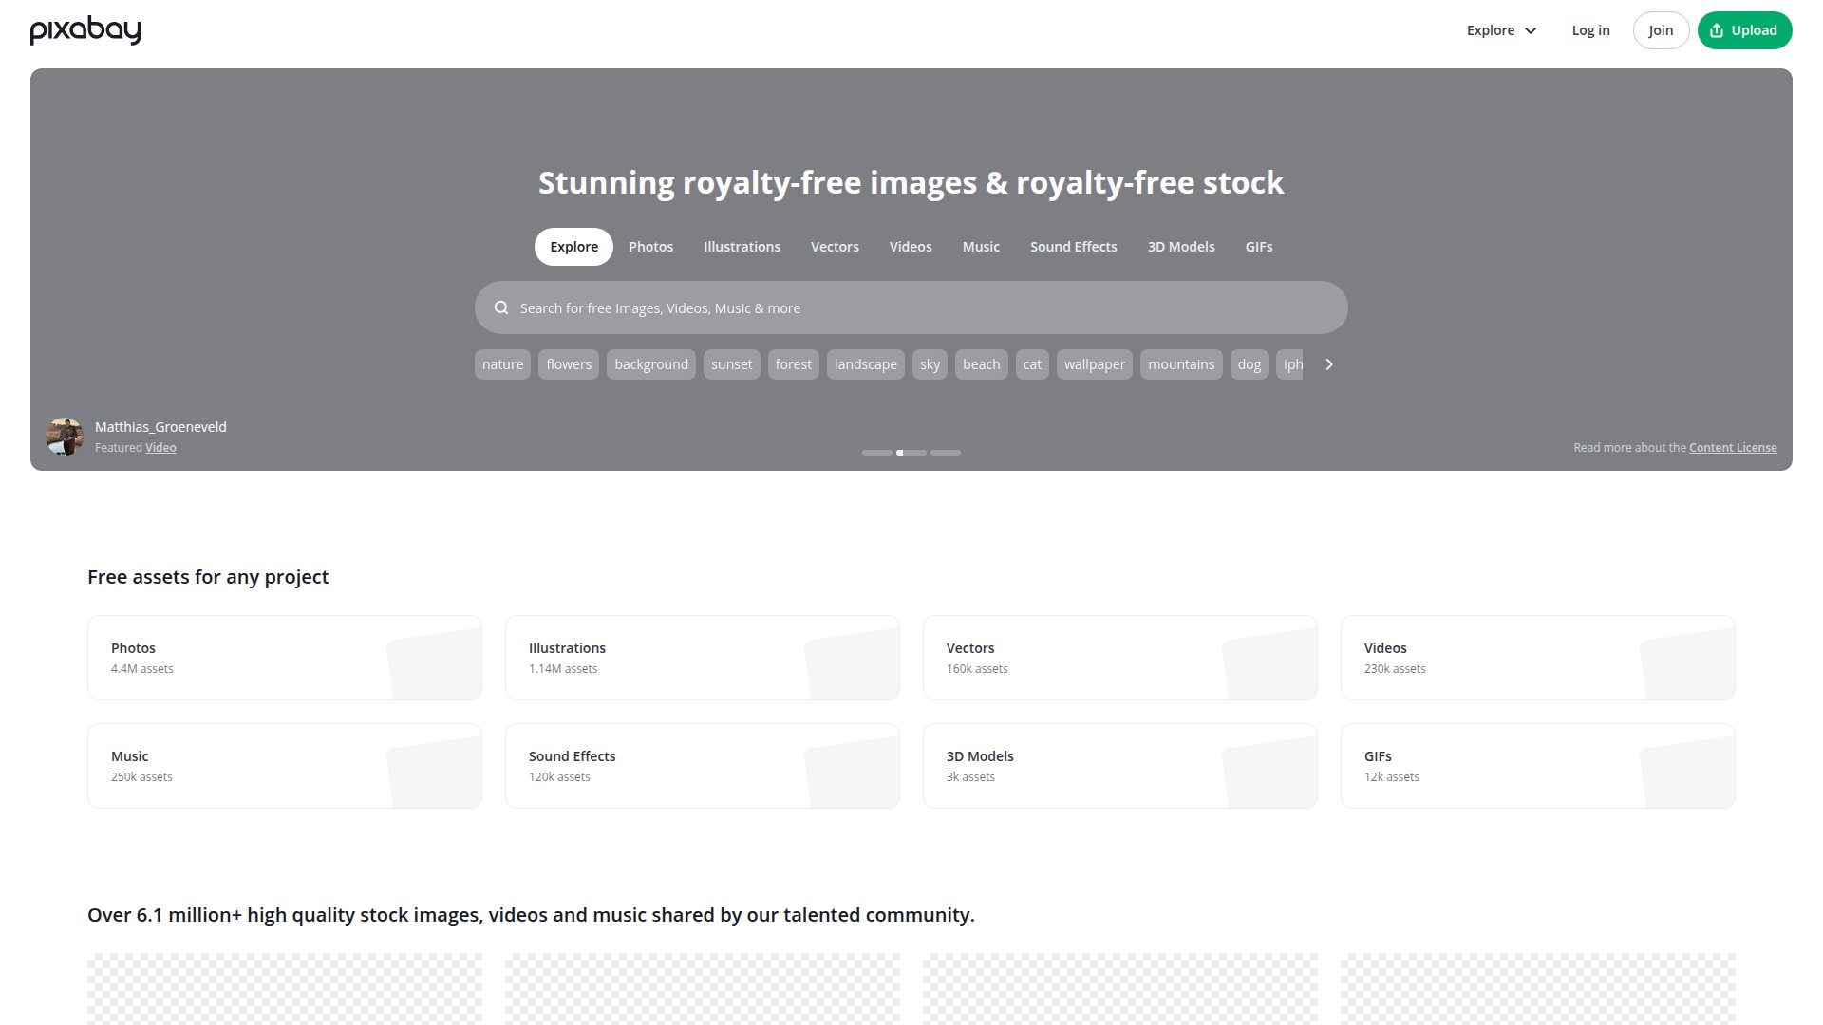Pick the sunset tag
Viewport: 1823px width, 1025px height.
731,364
